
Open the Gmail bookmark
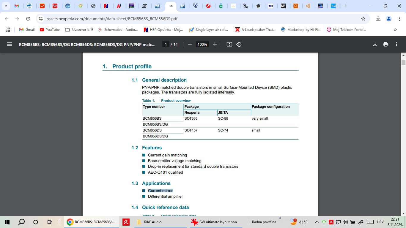[27, 30]
